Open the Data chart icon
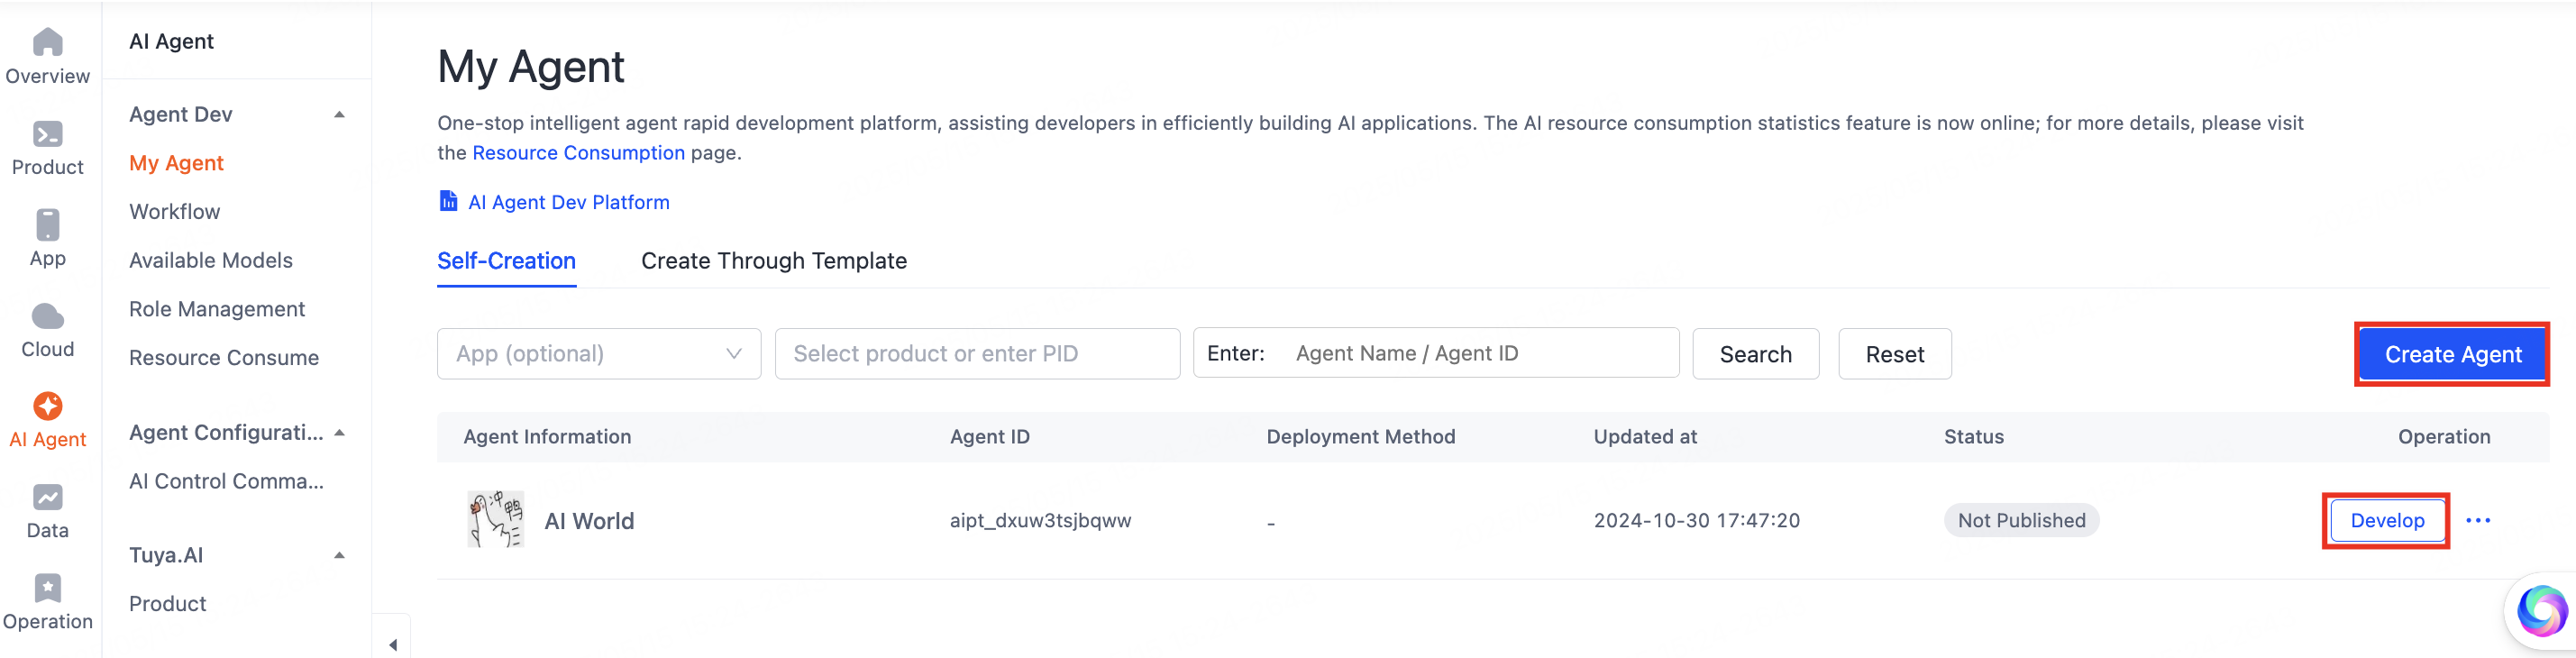The width and height of the screenshot is (2576, 658). [47, 497]
